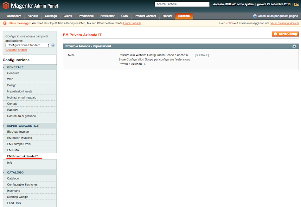The image size is (301, 207).
Task: Collapse the CATALOGO section header
Action: pos(29,172)
